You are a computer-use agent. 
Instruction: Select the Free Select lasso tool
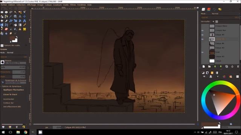(x=11, y=12)
